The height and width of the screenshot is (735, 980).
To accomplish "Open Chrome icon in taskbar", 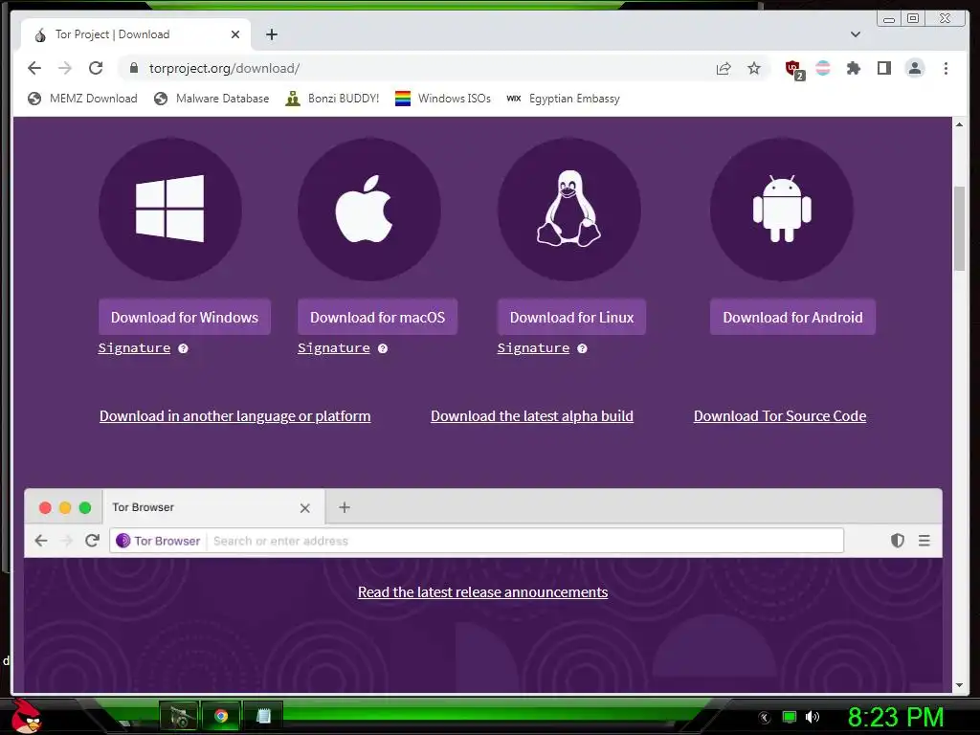I will pos(221,716).
